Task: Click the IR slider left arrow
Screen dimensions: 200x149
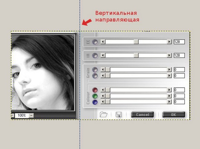Action: pyautogui.click(x=103, y=55)
